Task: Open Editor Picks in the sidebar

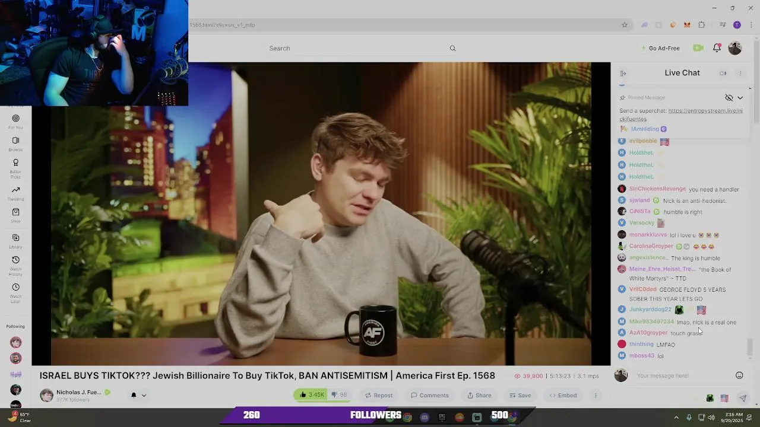Action: (x=15, y=168)
